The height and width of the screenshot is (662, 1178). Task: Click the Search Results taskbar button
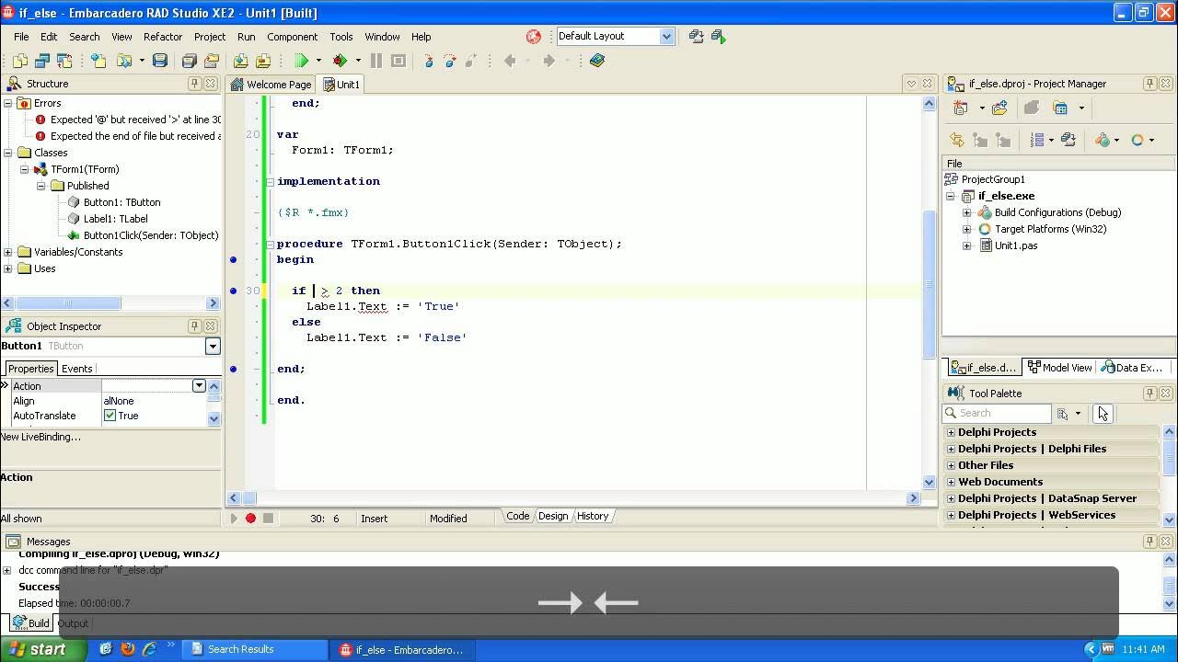pyautogui.click(x=253, y=649)
